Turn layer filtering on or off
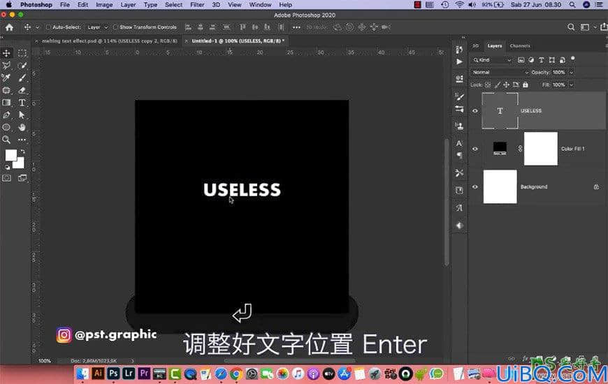608x384 pixels. point(573,59)
